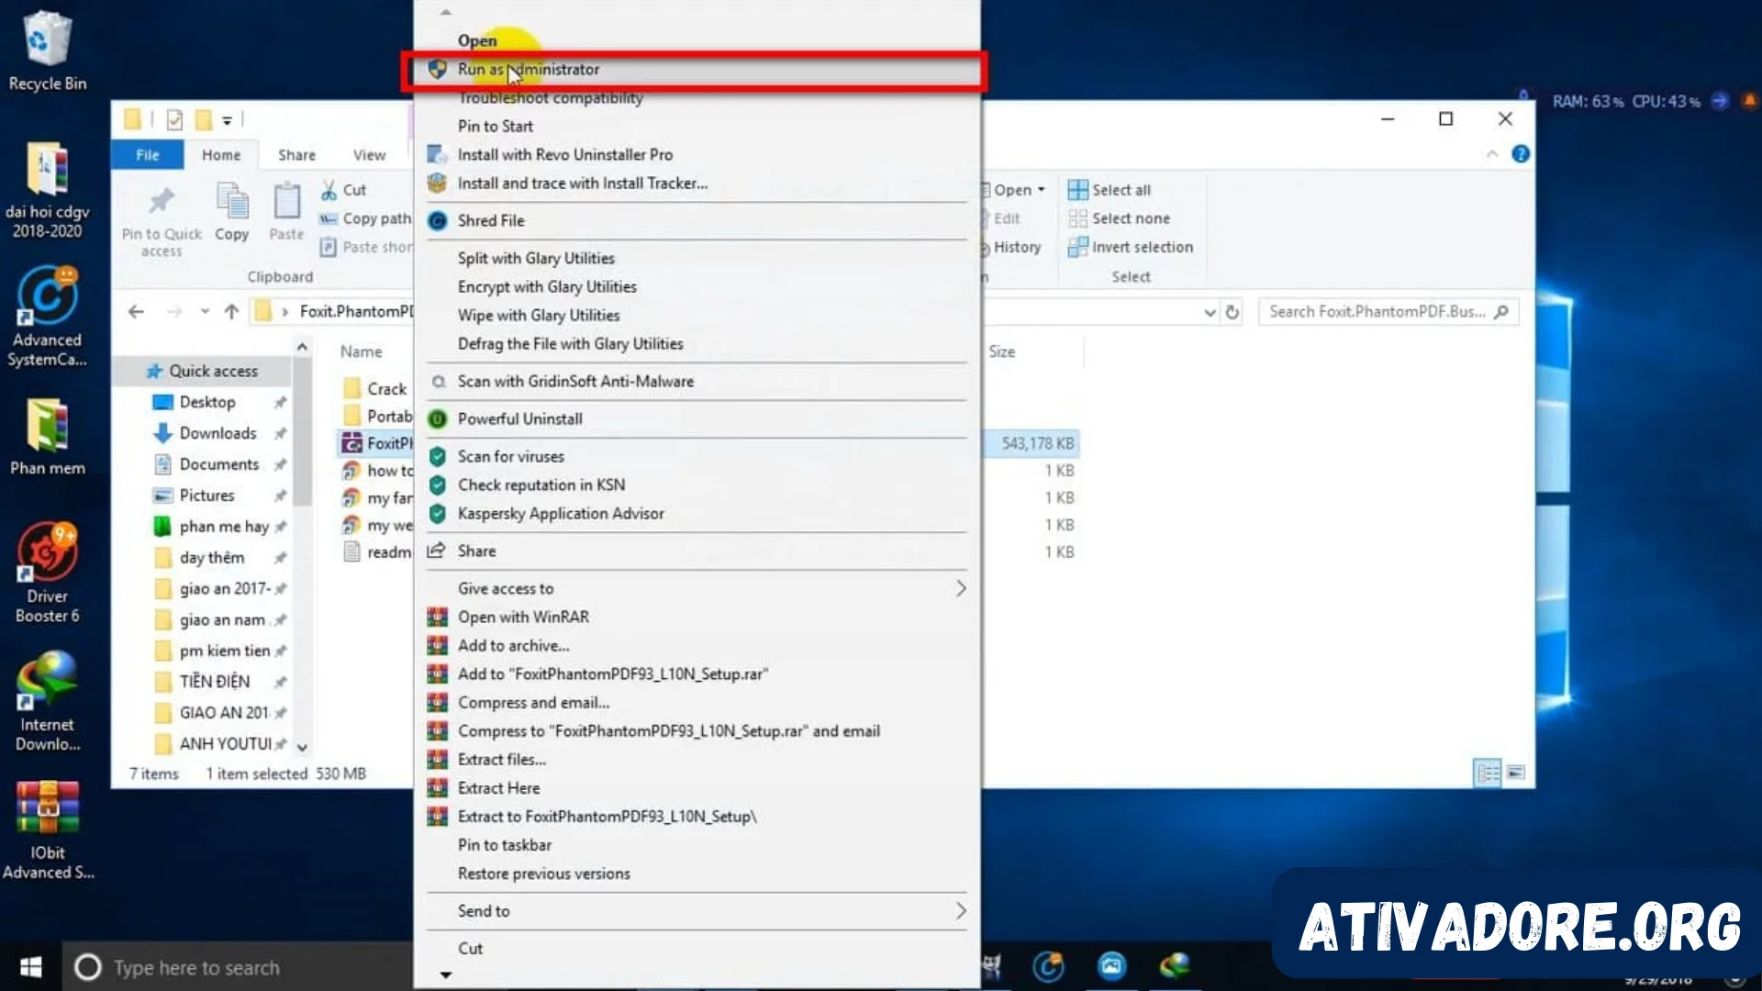Image resolution: width=1762 pixels, height=991 pixels.
Task: Expand Give access to submenu arrow
Action: [960, 587]
